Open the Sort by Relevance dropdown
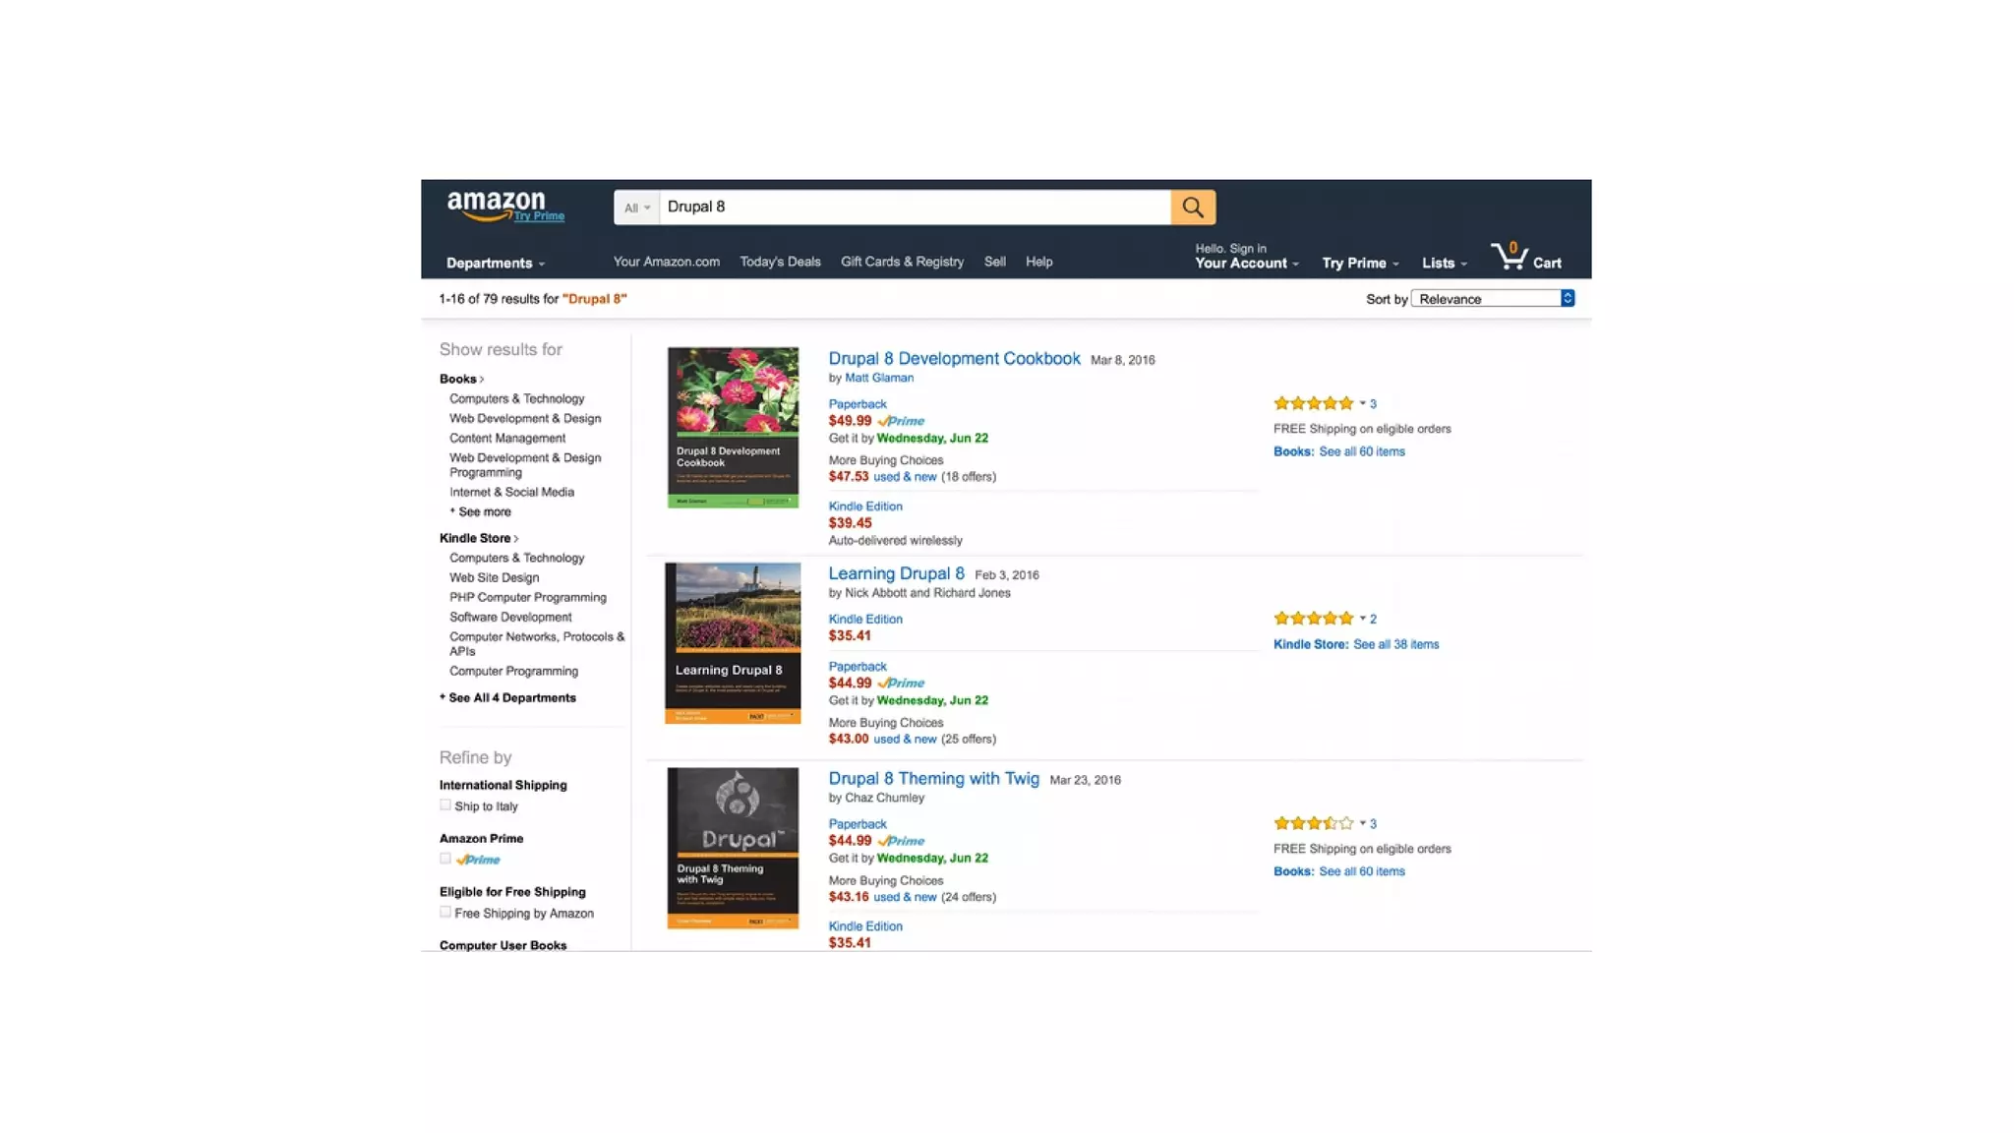 [1493, 299]
